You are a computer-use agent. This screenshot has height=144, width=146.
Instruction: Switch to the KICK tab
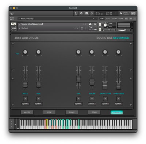(x=49, y=112)
